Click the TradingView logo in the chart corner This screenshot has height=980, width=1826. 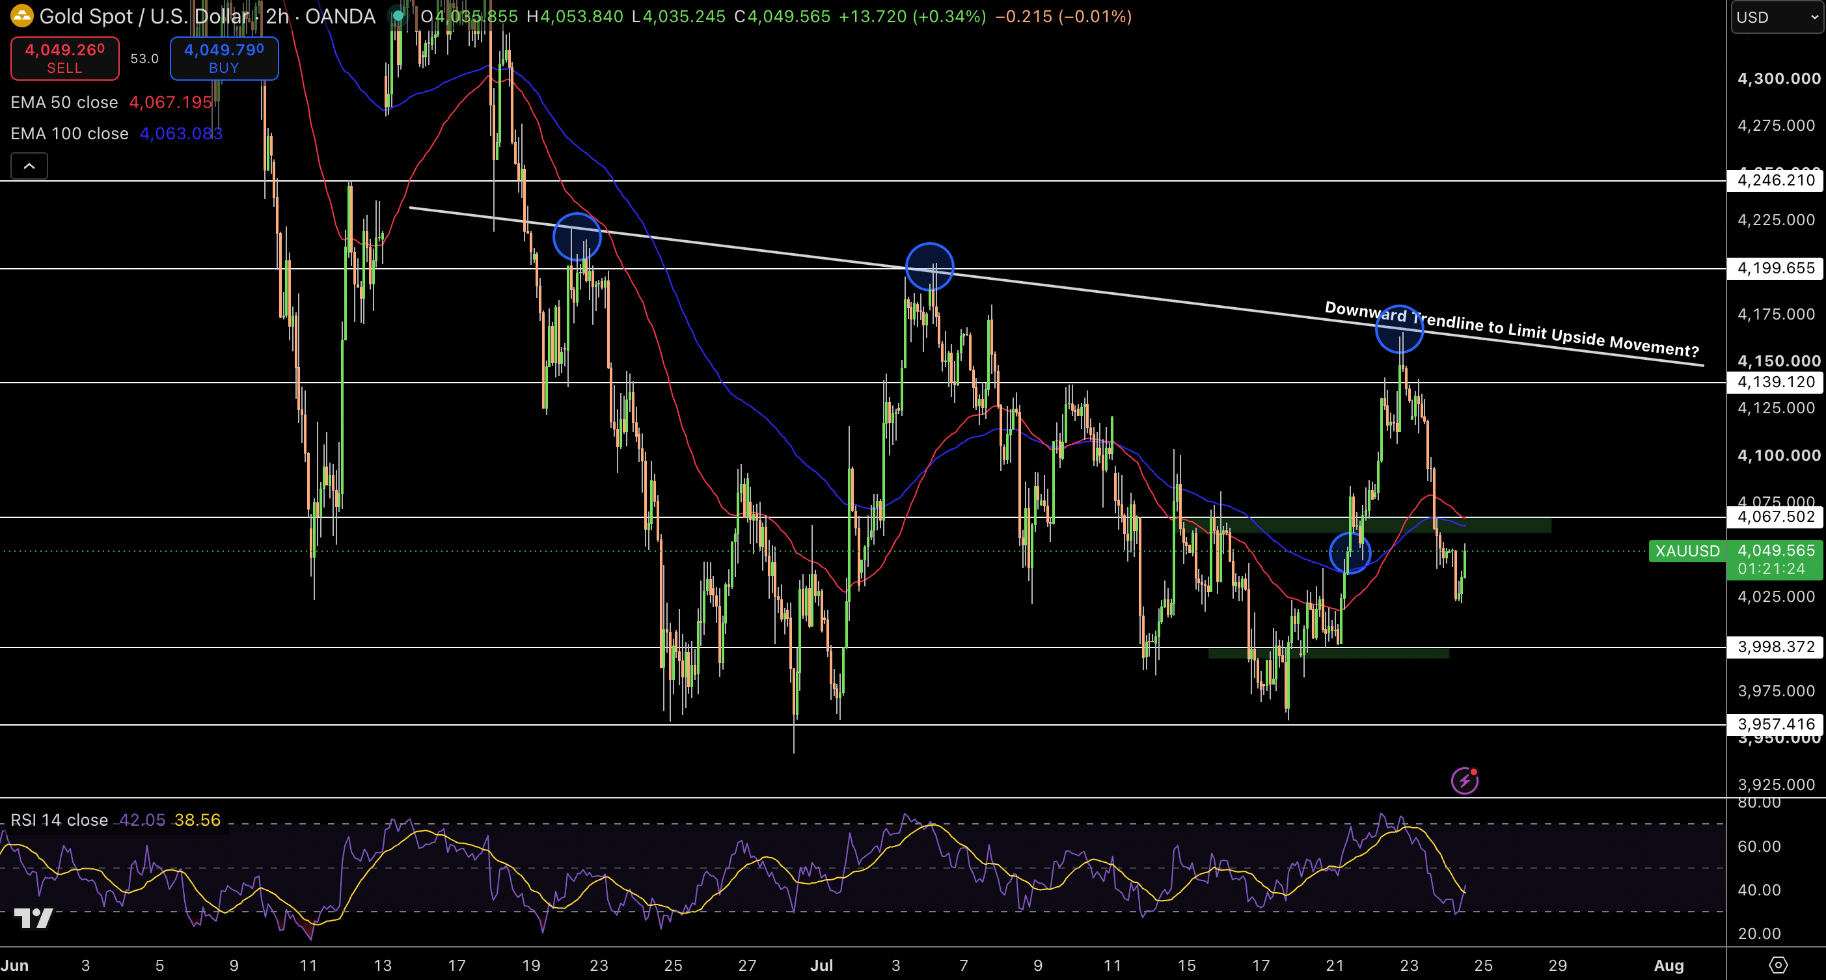click(33, 918)
